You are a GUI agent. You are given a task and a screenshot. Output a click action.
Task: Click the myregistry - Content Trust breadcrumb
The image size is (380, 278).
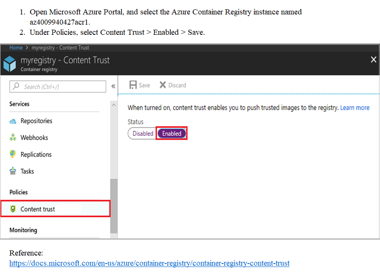[60, 48]
